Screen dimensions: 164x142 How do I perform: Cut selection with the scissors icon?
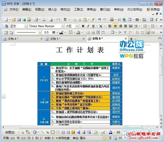click(80, 20)
